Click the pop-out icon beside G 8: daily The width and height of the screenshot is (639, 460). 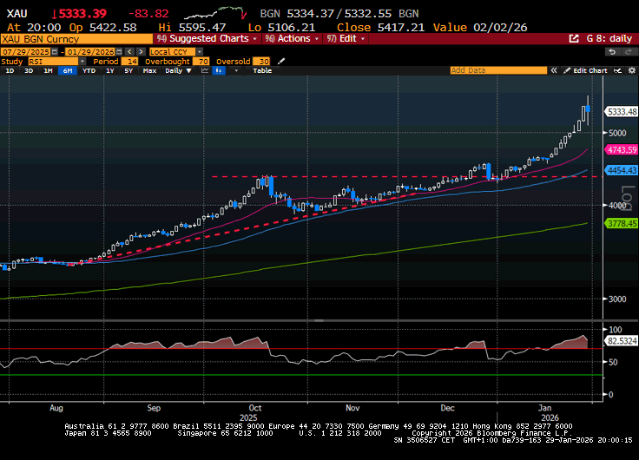pos(574,39)
